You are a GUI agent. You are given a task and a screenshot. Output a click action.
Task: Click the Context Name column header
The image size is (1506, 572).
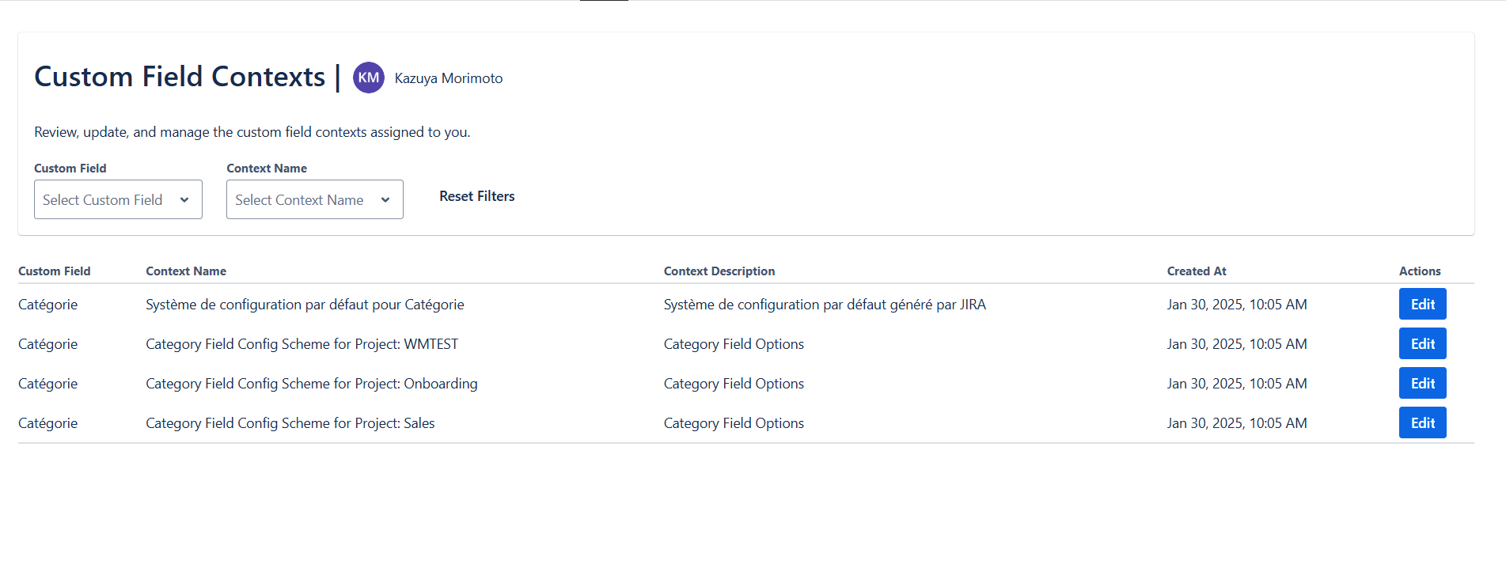point(186,271)
